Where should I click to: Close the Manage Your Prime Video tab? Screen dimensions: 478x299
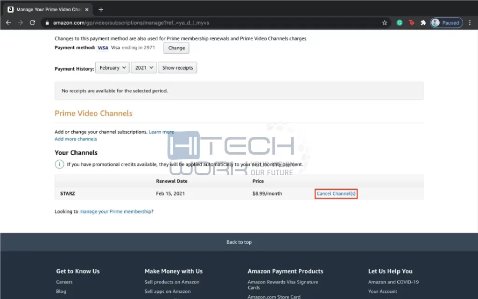87,9
